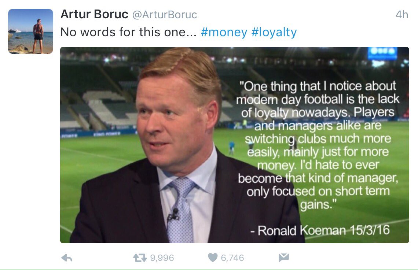Click the blue scoreboard in the stadium photo

pyautogui.click(x=382, y=53)
